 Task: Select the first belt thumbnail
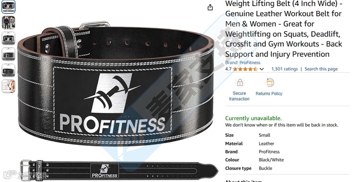8,6
